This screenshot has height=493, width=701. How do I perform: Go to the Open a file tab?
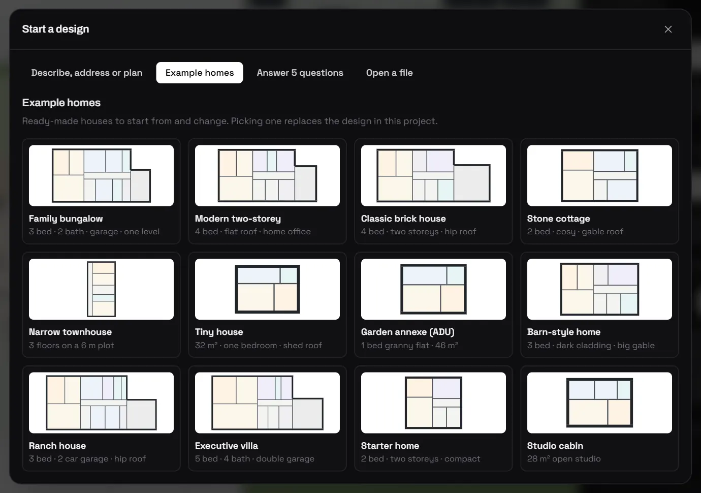[x=390, y=73]
